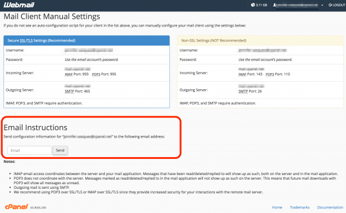This screenshot has width=346, height=213.
Task: Select the IMAP Port: 143 text
Action: tap(250, 74)
